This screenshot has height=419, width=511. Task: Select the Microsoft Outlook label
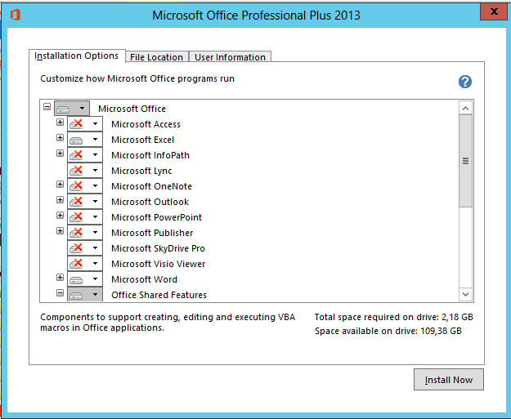click(150, 202)
